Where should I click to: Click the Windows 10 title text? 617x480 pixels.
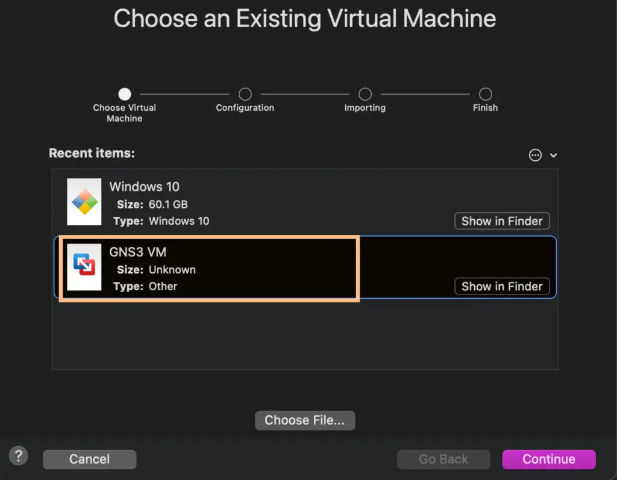point(144,187)
